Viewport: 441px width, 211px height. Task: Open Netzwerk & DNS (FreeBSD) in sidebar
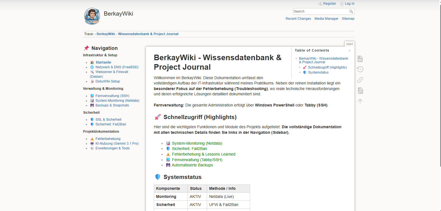(117, 67)
